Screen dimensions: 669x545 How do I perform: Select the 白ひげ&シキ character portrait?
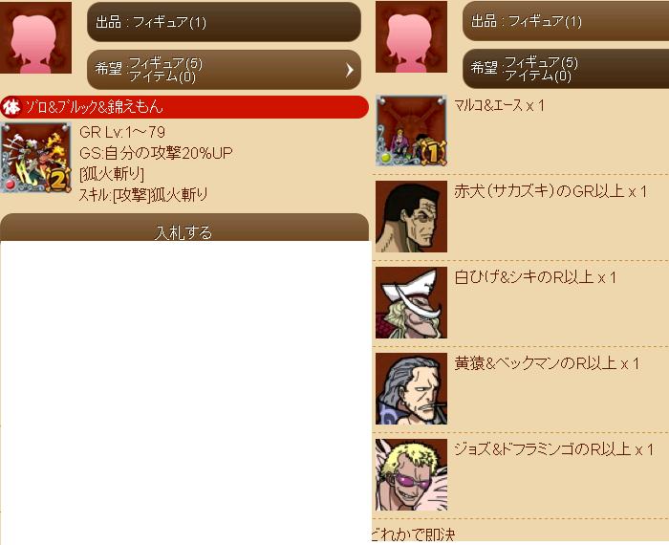click(411, 302)
